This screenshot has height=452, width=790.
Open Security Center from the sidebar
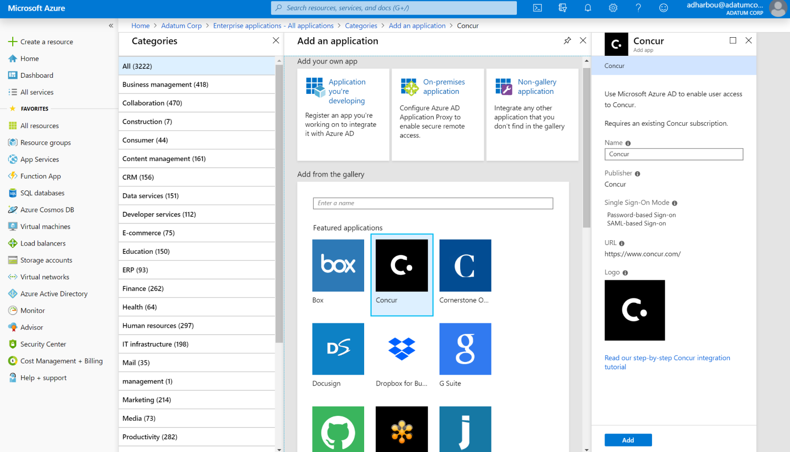coord(43,344)
